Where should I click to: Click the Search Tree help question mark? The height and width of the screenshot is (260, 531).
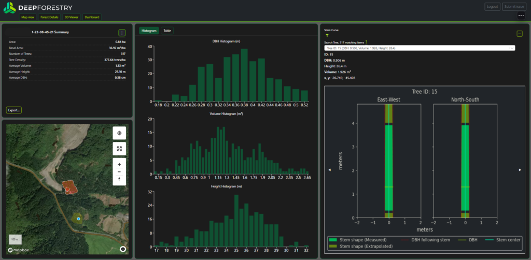pyautogui.click(x=366, y=42)
